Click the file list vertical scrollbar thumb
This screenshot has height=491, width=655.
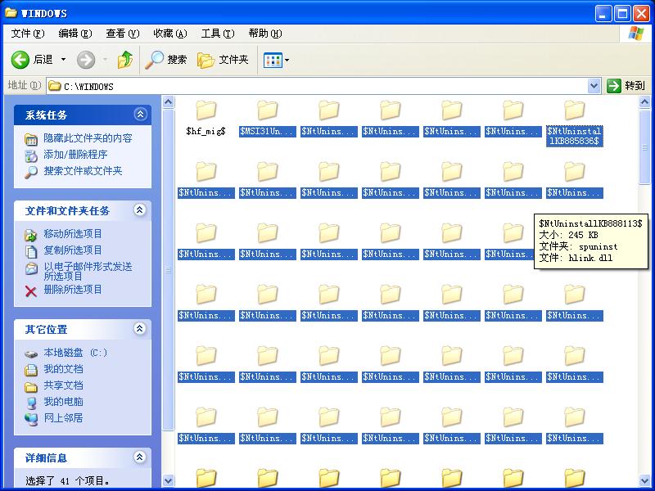(644, 147)
